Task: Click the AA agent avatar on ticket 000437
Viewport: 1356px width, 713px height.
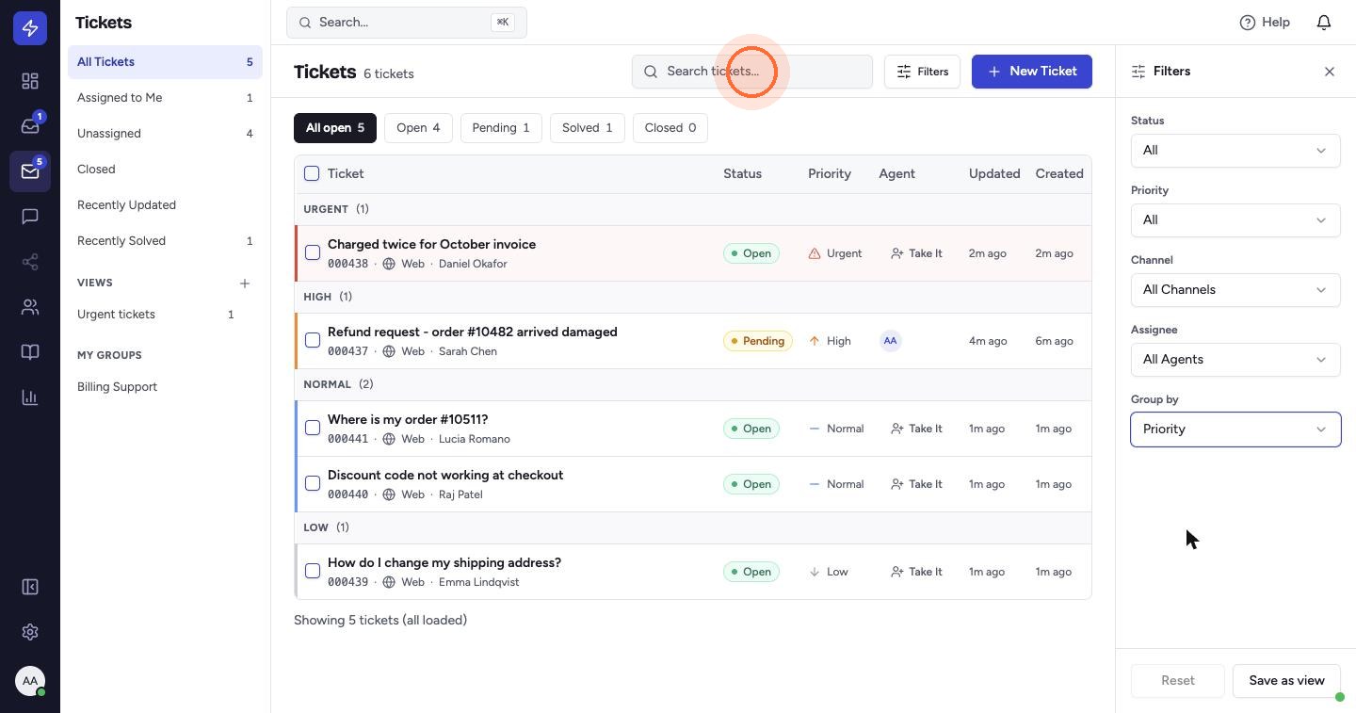Action: coord(891,341)
